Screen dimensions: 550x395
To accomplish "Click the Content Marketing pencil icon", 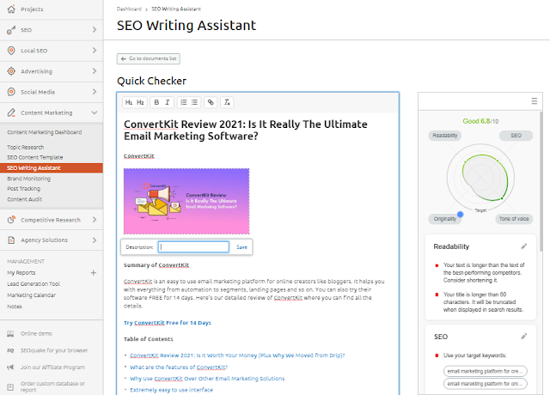I will (11, 112).
